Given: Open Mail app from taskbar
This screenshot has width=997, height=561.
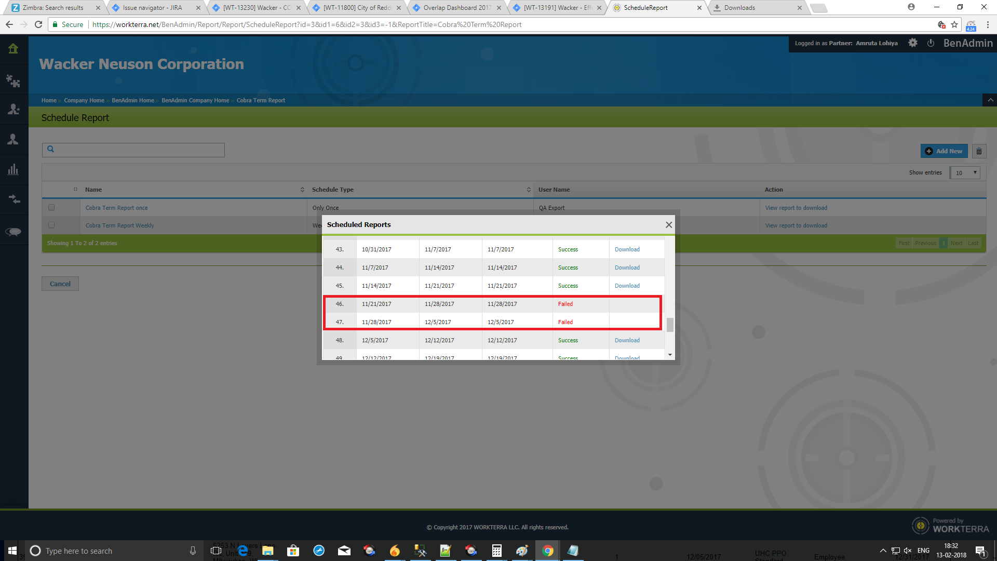Looking at the screenshot, I should [344, 551].
